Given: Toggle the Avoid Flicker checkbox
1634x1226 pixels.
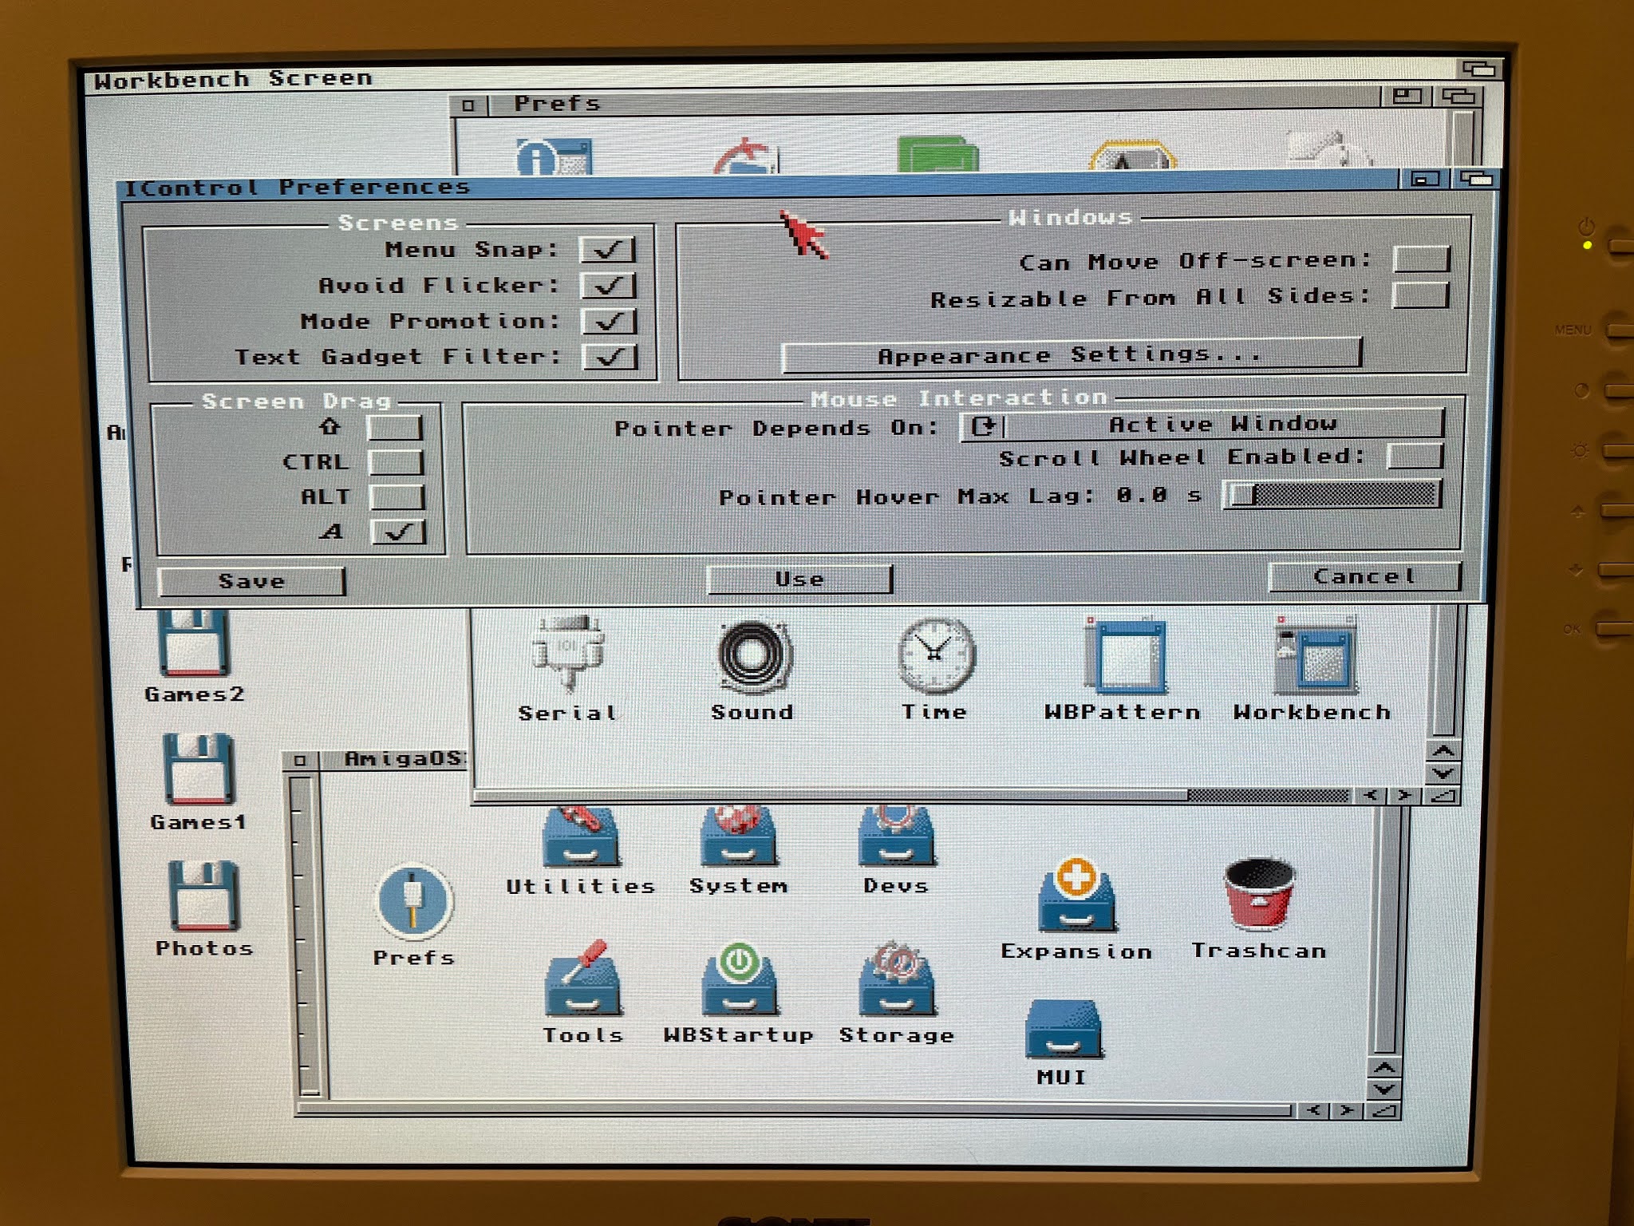Looking at the screenshot, I should pos(608,286).
